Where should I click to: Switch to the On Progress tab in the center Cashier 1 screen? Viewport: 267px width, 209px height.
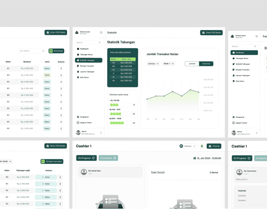[x=87, y=158]
